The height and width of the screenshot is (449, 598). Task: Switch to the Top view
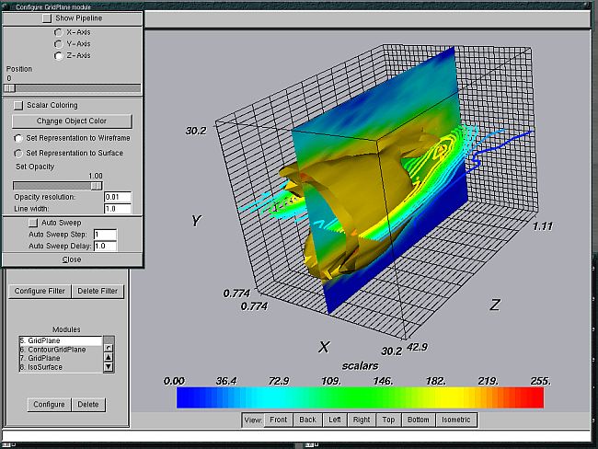point(387,420)
